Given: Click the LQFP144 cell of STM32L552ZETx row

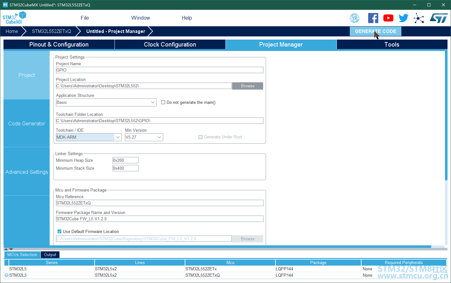Looking at the screenshot, I should 318,269.
